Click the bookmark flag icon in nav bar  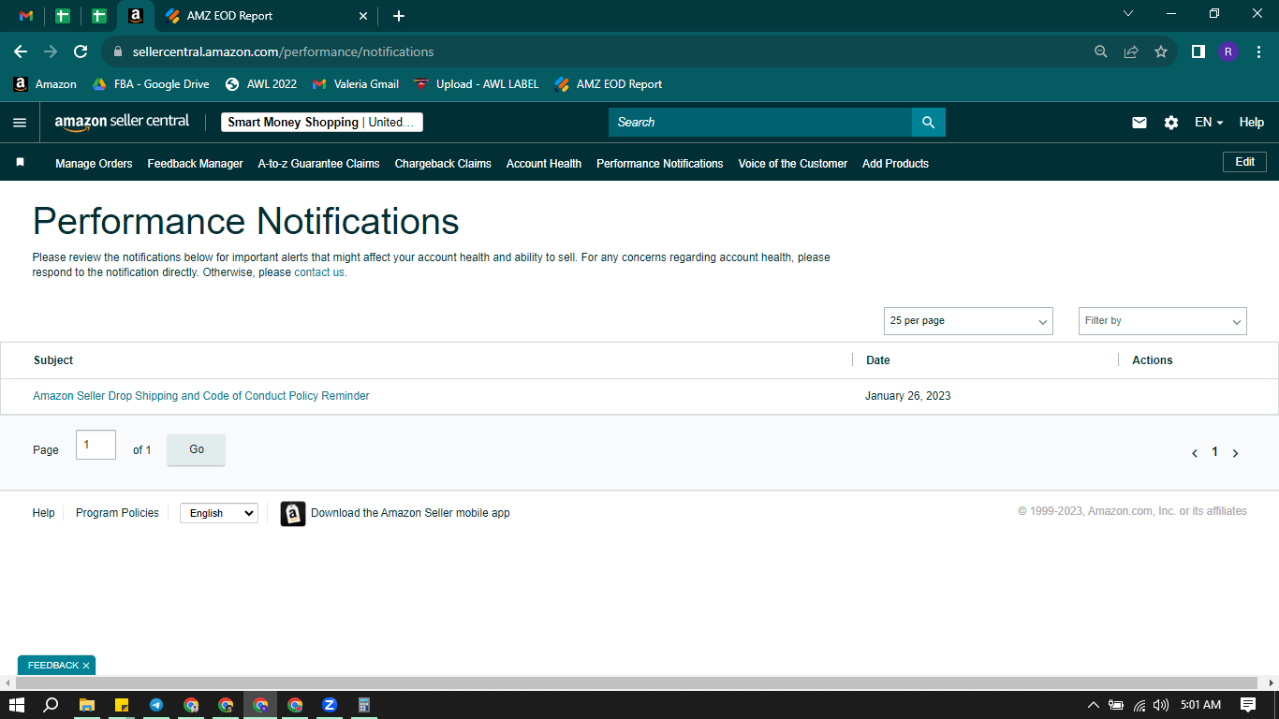(x=20, y=163)
